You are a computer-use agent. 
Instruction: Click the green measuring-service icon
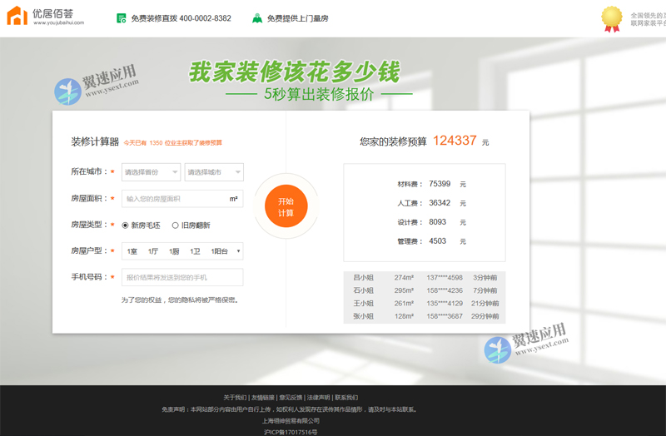[x=257, y=18]
